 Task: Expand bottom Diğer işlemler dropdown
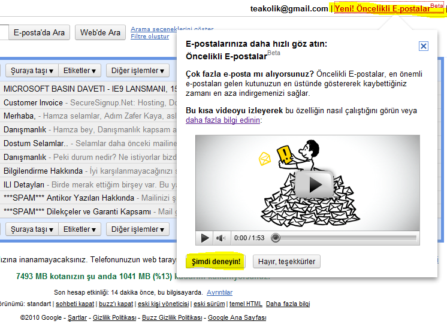click(138, 229)
